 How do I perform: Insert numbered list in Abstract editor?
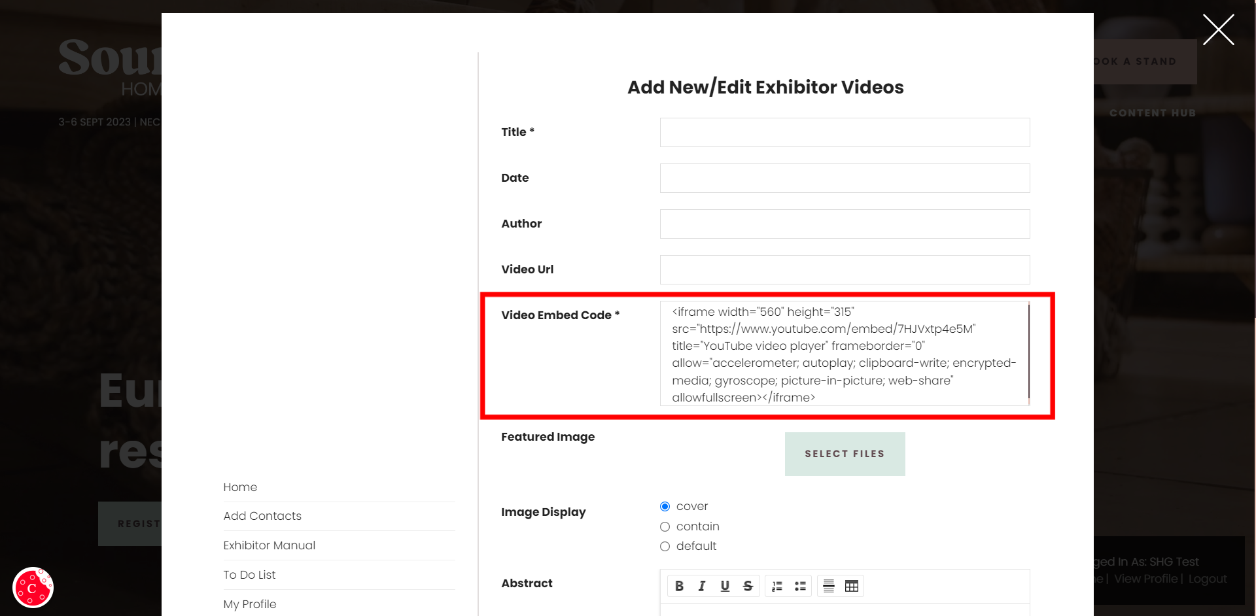(777, 586)
